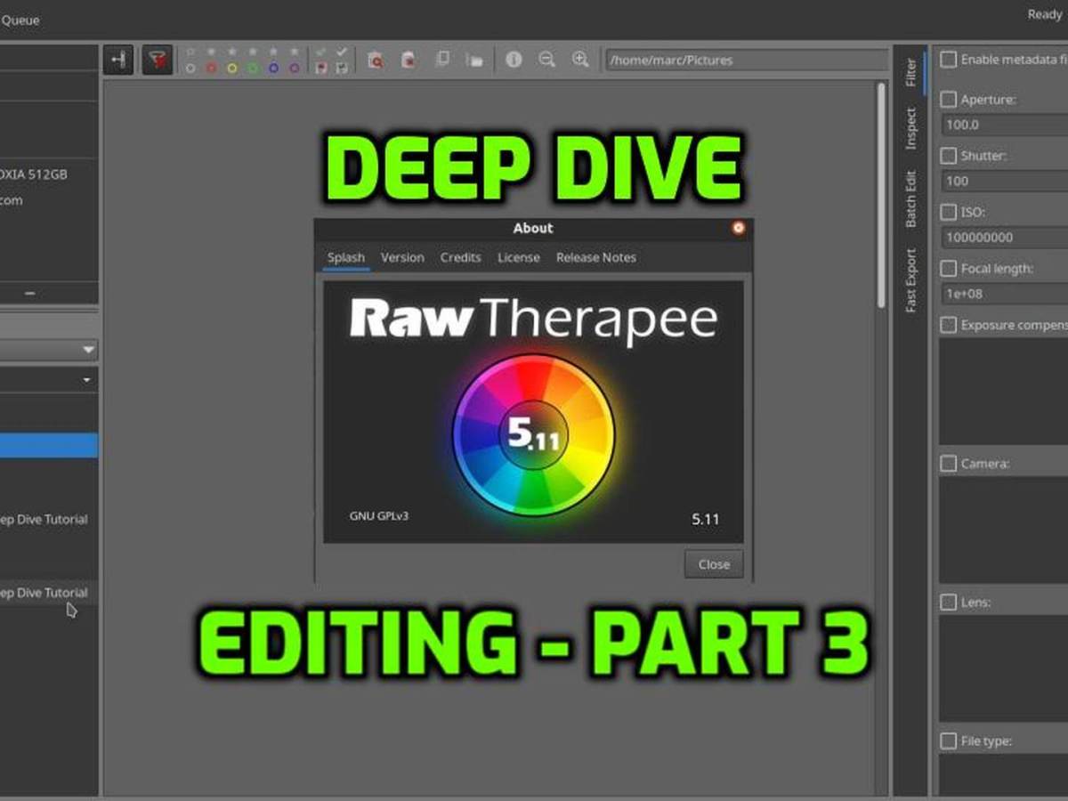Enable the metadata filters checkbox

(x=949, y=60)
